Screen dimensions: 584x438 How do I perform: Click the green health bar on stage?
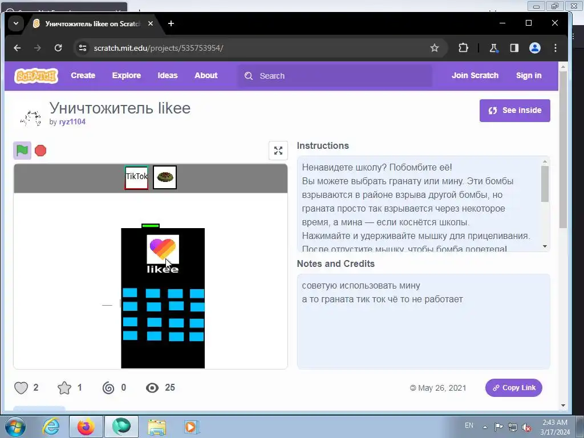tap(151, 226)
